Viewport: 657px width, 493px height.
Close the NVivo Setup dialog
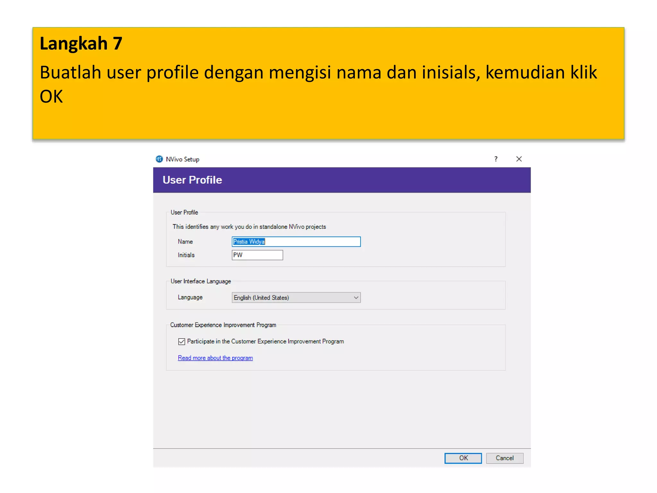pyautogui.click(x=519, y=159)
